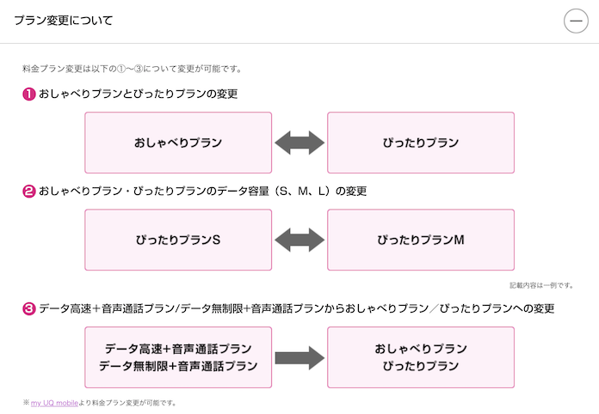Click the ぴったりプランS box
The image size is (599, 414).
coord(178,240)
